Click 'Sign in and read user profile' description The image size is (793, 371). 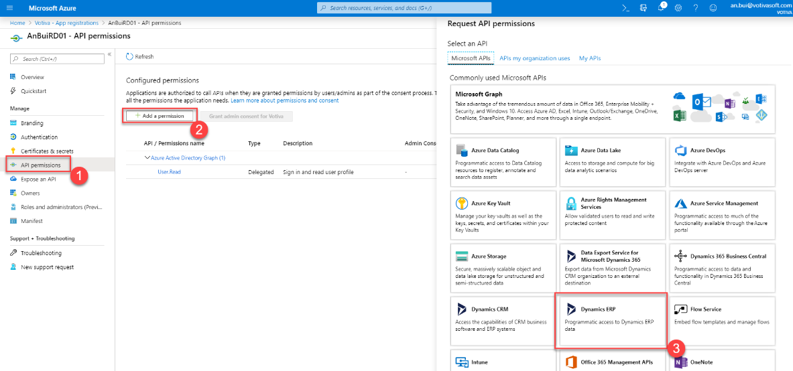(x=318, y=172)
